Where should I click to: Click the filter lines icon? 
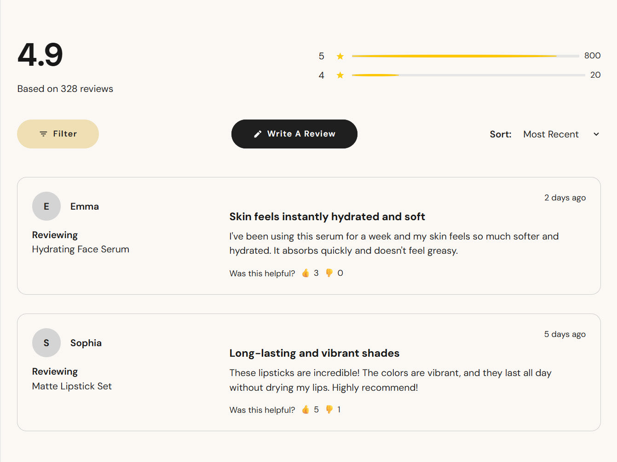[43, 134]
